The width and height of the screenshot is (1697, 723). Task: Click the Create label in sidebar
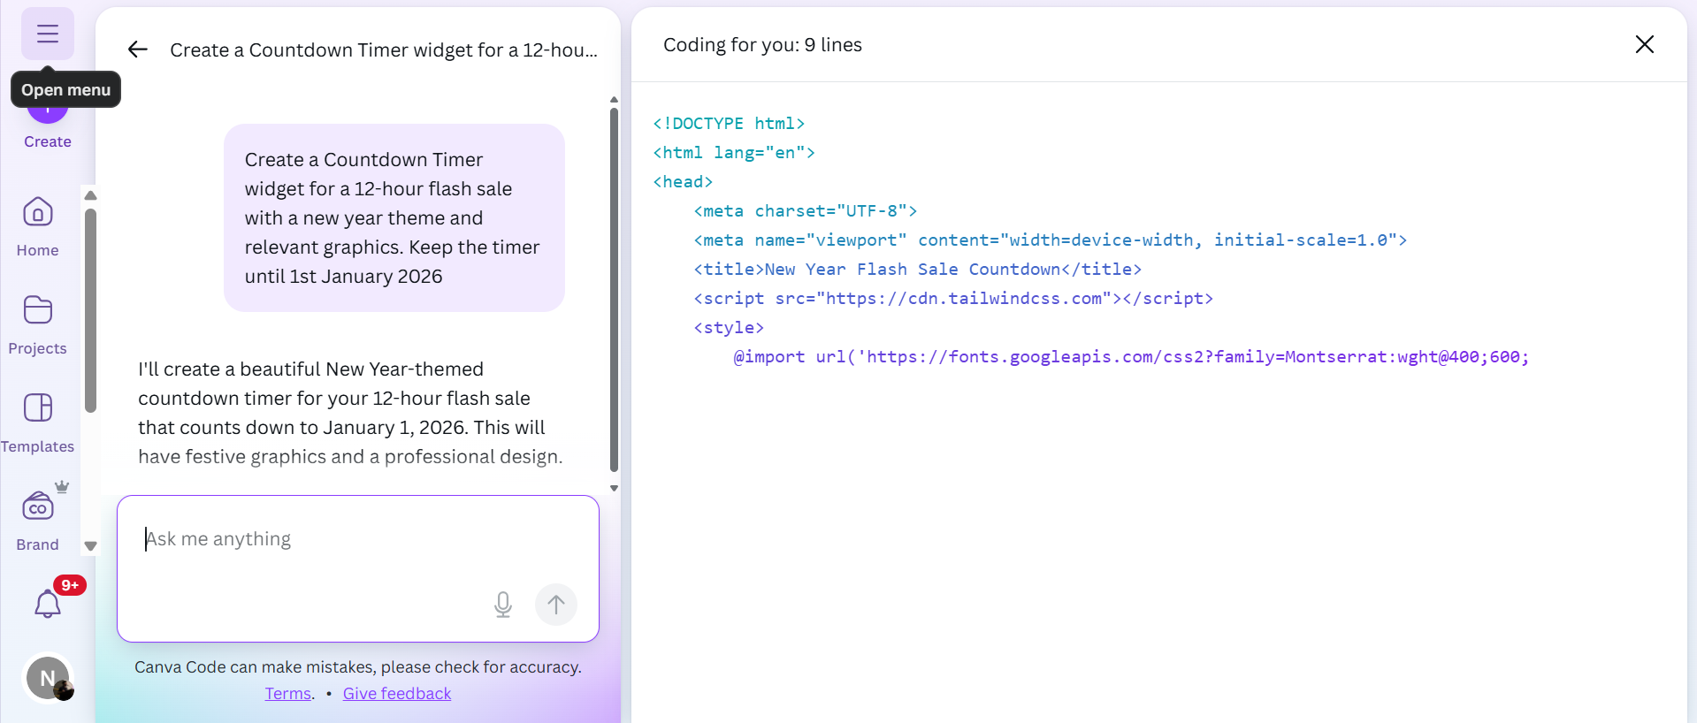[x=48, y=141]
